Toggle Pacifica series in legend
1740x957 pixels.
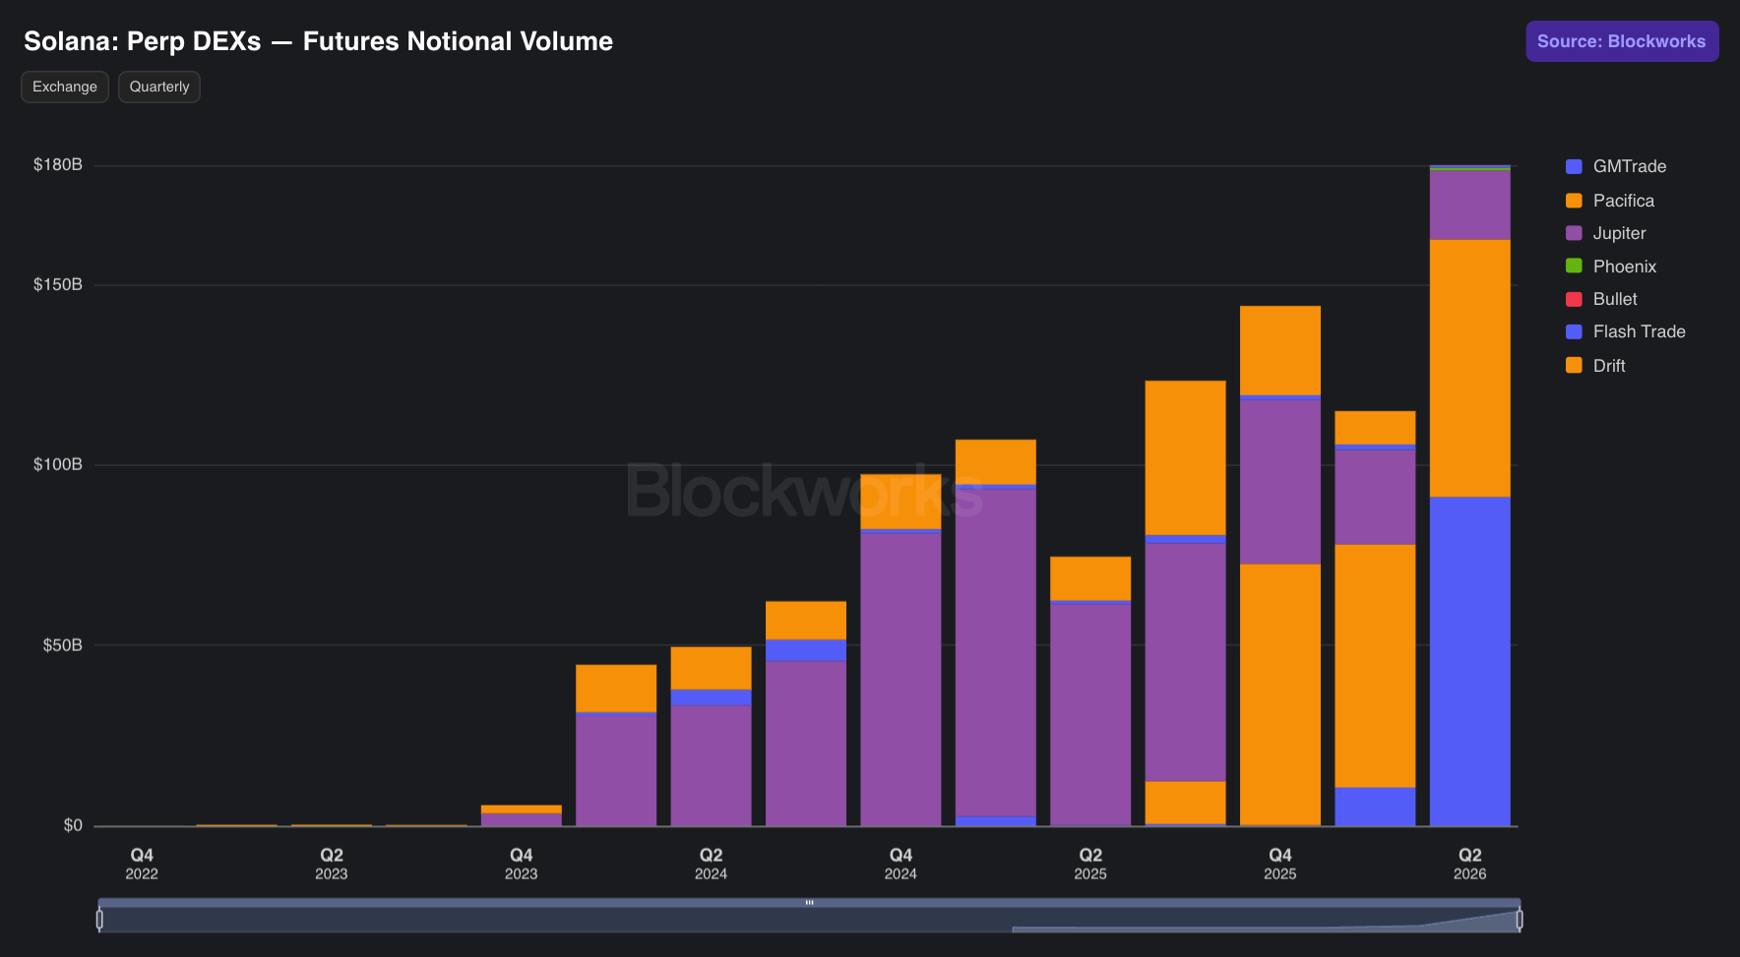(x=1610, y=201)
